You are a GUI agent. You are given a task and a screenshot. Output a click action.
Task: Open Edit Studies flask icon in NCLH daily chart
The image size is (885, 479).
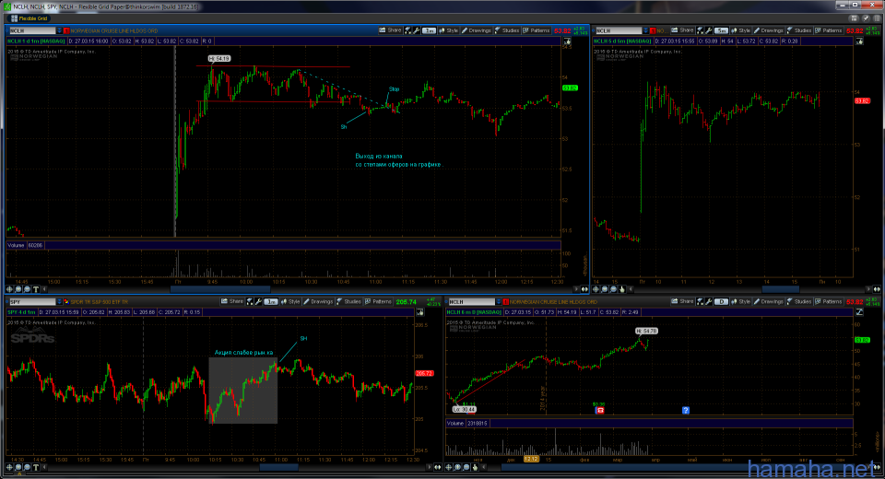700,302
